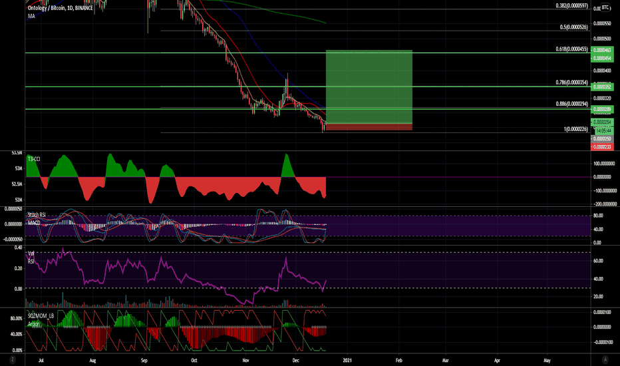
Task: Select the T3-CCI indicator label
Action: [34, 159]
